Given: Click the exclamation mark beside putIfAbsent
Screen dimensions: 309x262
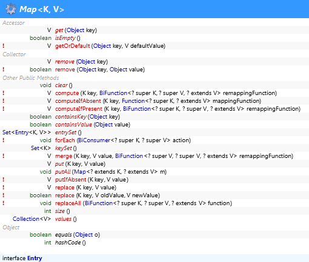Looking at the screenshot, I should click(4, 180).
